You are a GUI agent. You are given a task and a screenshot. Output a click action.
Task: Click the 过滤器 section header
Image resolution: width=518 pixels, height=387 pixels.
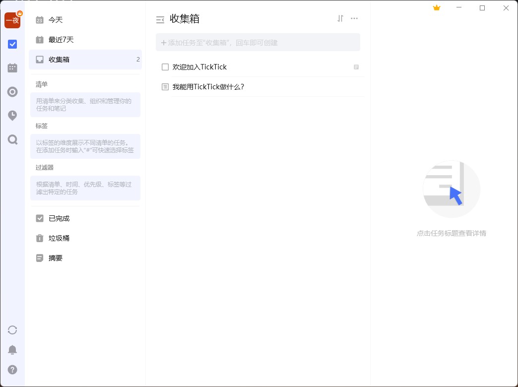45,168
